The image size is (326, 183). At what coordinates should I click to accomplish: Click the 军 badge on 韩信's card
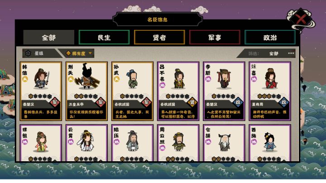click(x=55, y=102)
